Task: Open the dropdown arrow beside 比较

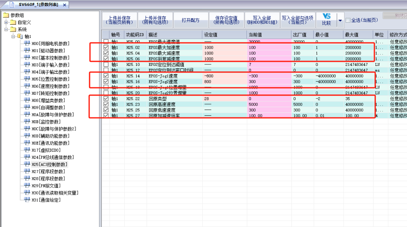Action: 340,21
